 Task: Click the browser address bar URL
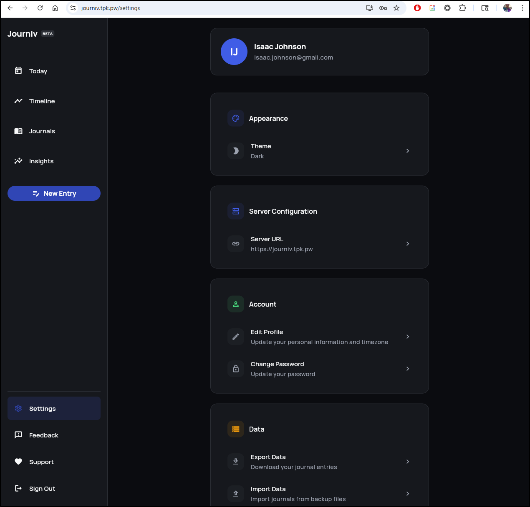tap(111, 8)
